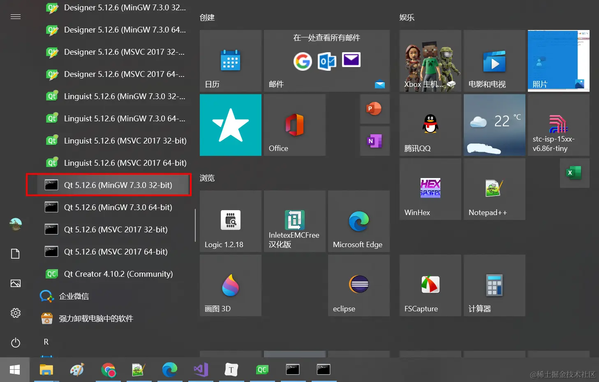Screen dimensions: 599x382
Task: Open Paint palette icon on taskbar
Action: point(77,370)
